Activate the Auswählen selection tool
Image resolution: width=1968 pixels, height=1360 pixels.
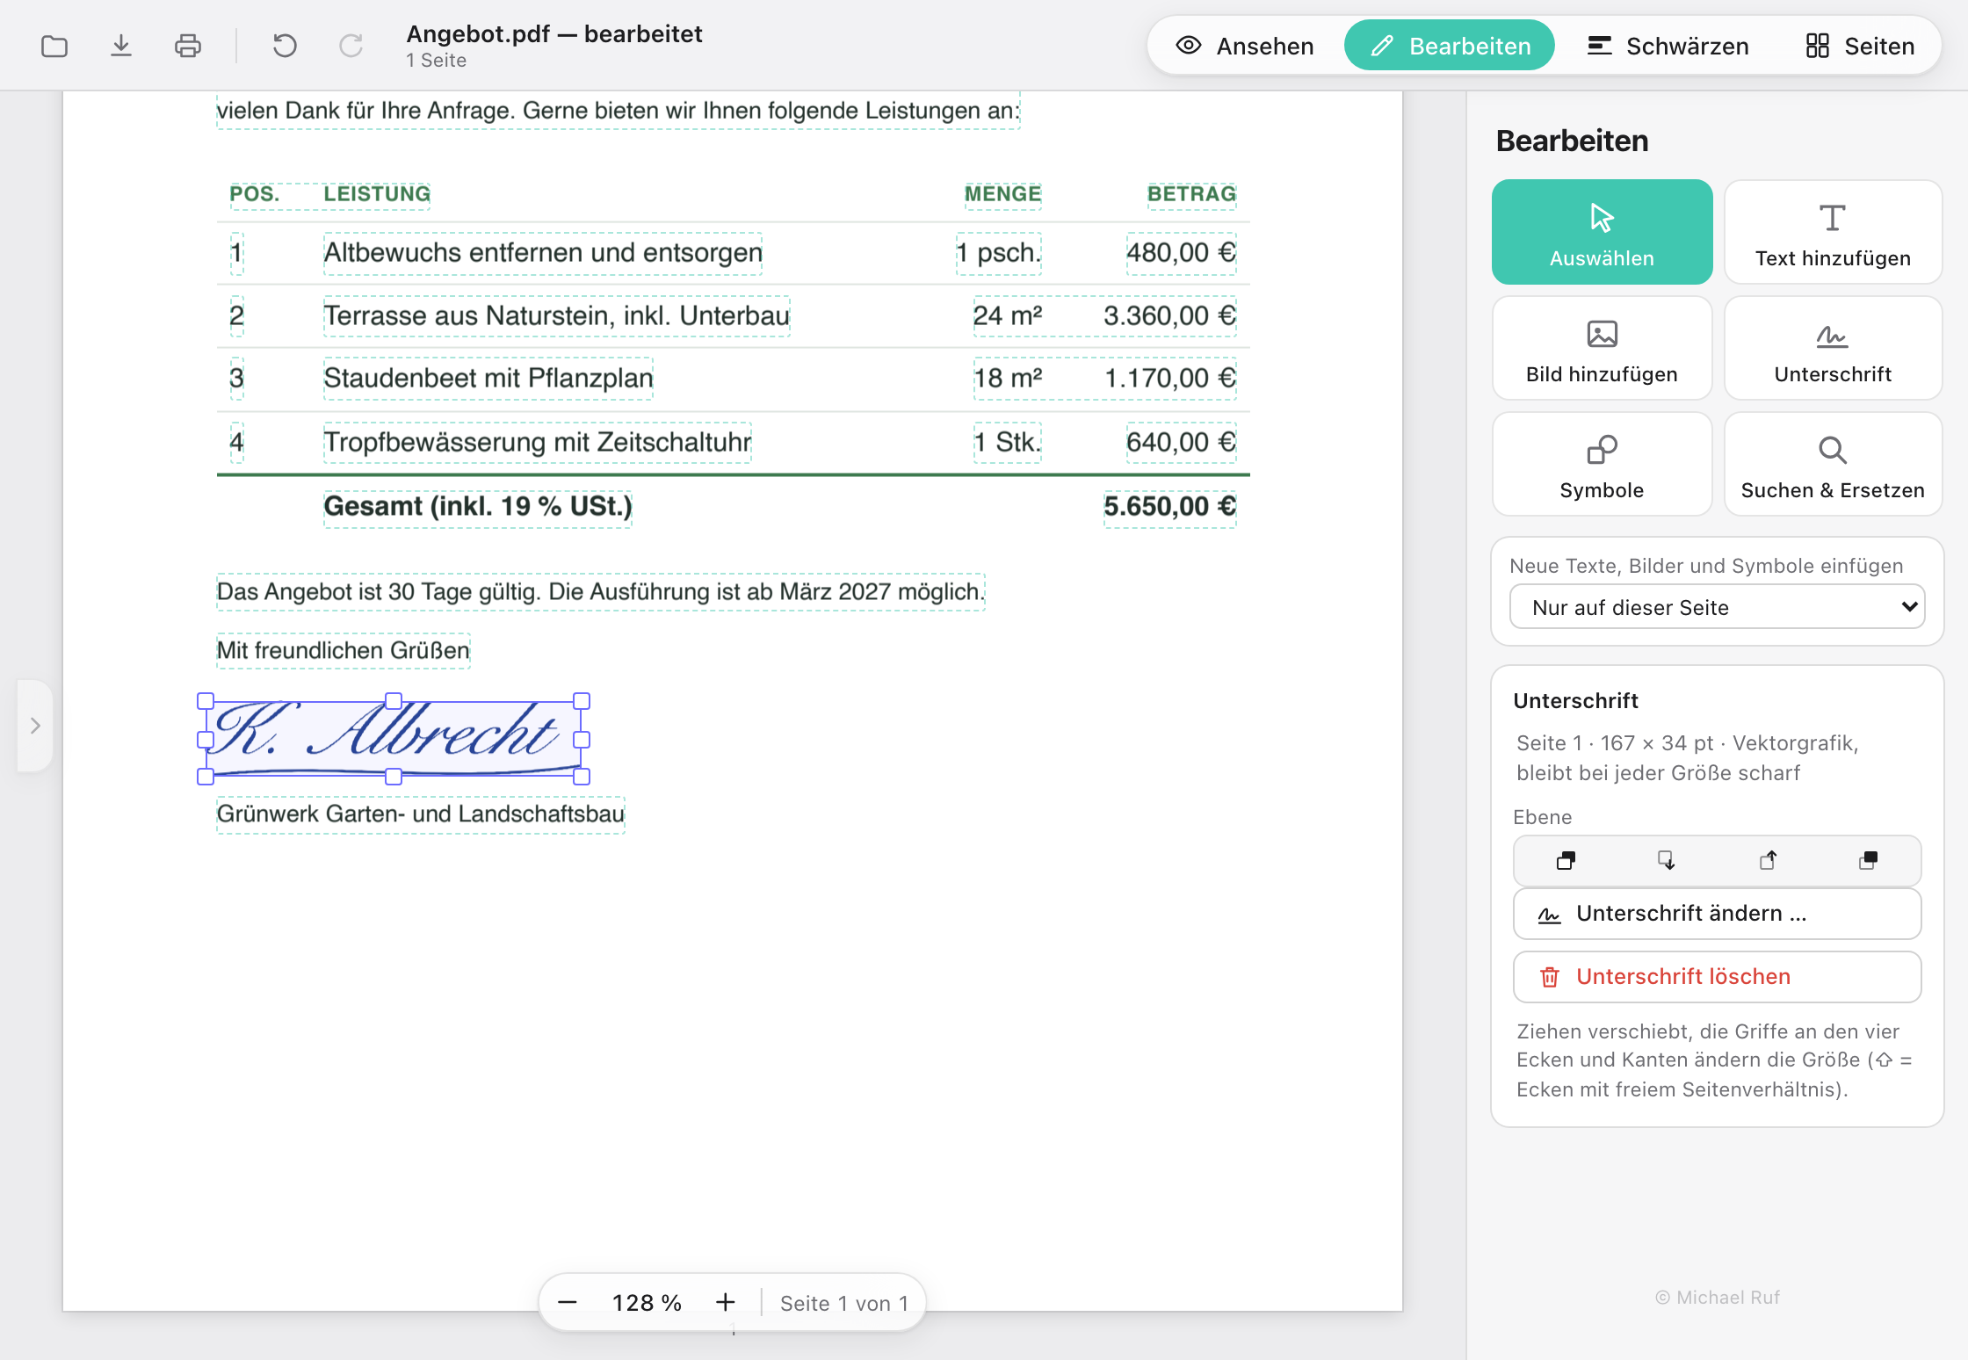[1602, 232]
